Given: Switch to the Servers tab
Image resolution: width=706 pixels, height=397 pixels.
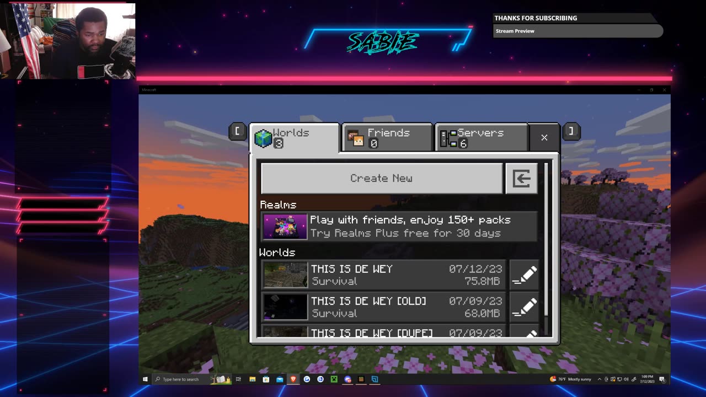Looking at the screenshot, I should pyautogui.click(x=481, y=137).
